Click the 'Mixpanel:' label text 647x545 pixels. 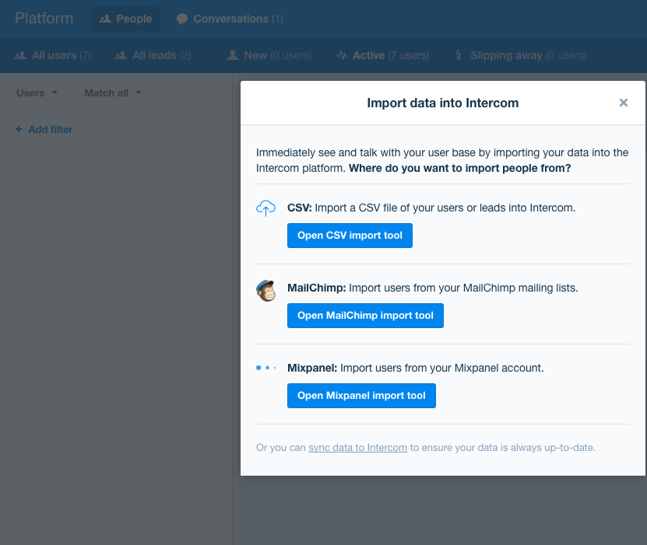(x=312, y=368)
